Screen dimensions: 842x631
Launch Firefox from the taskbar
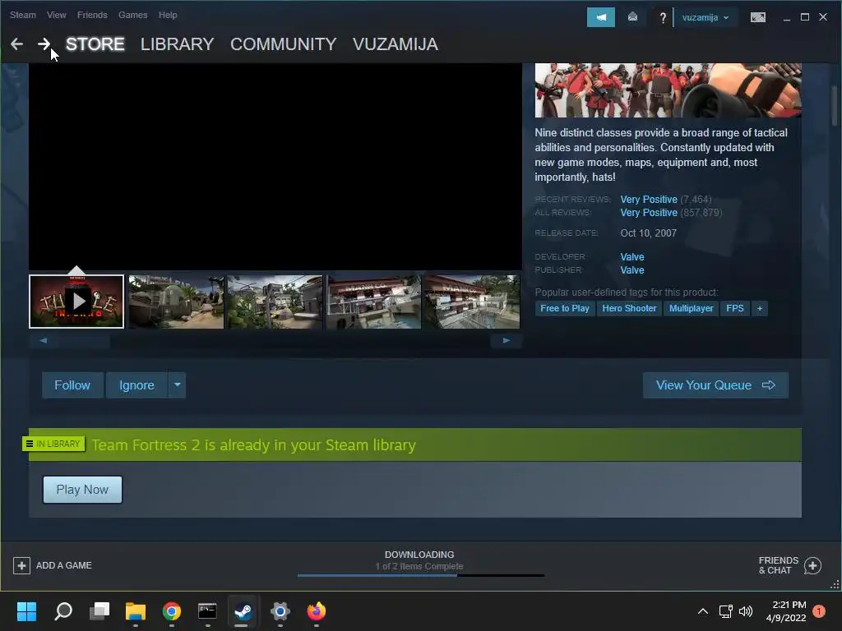coord(317,611)
